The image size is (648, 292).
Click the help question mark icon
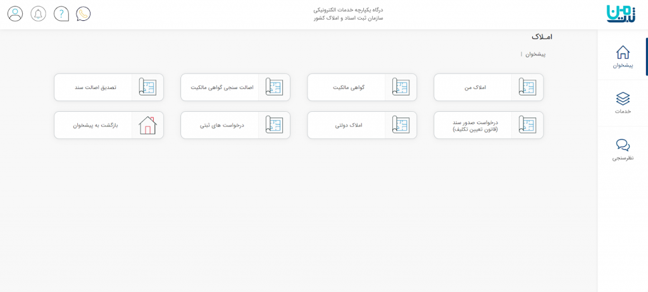[61, 13]
